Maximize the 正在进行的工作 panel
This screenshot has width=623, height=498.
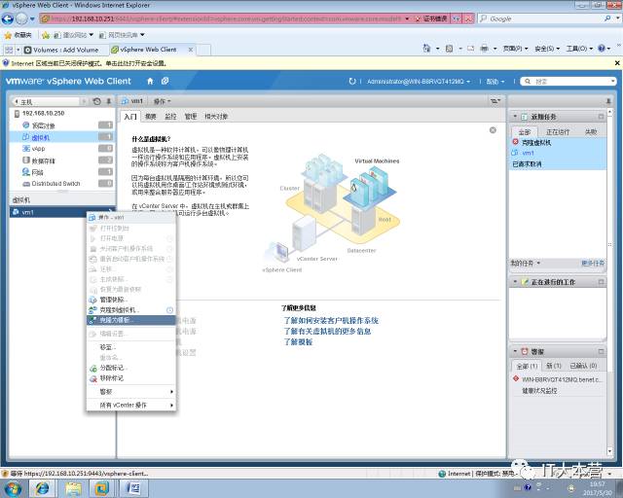coord(601,281)
